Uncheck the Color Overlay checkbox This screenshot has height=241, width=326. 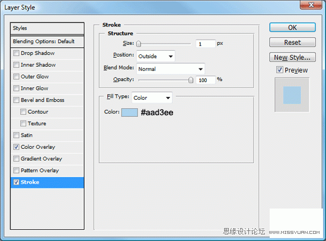(16, 147)
